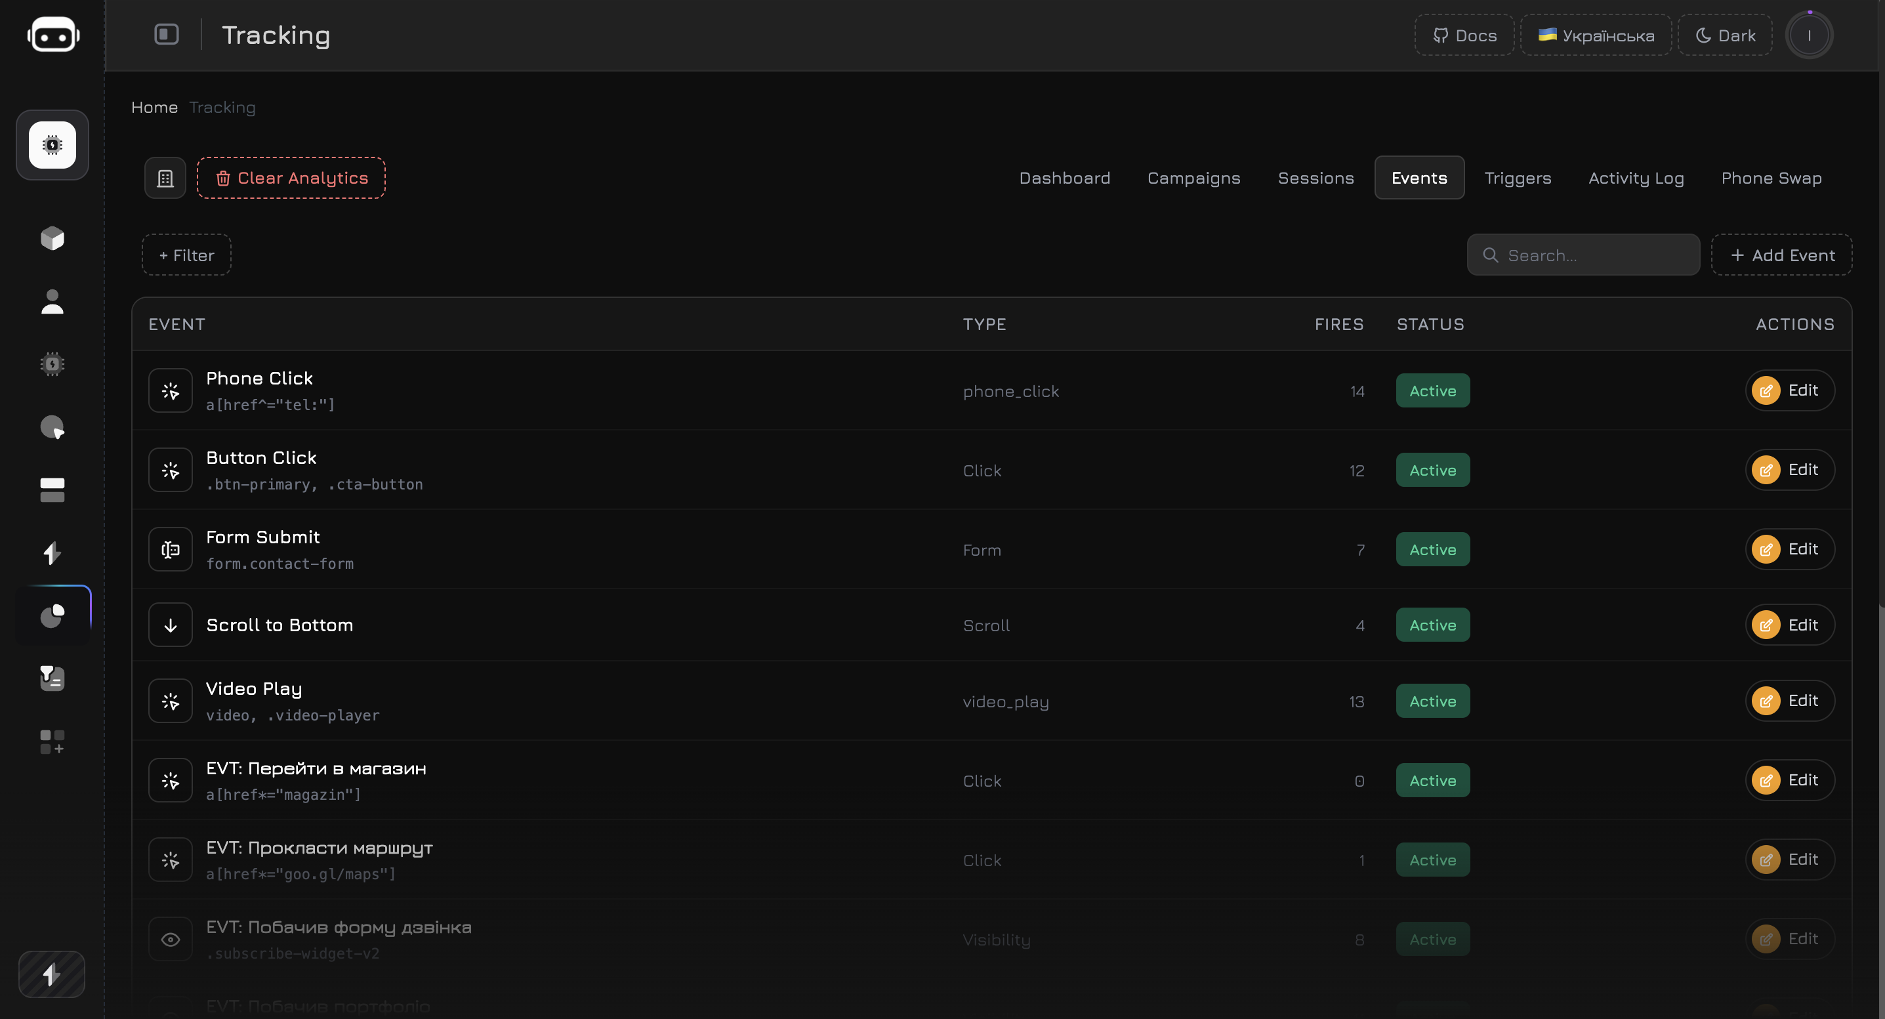Open the user profile sidebar icon
The image size is (1885, 1019).
point(52,301)
